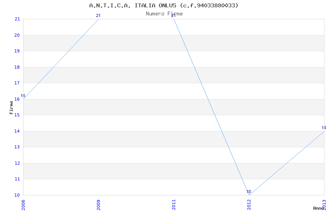Screen dimensions: 328x212
Task: Click y-axis tick label 11
Action: 17,179
